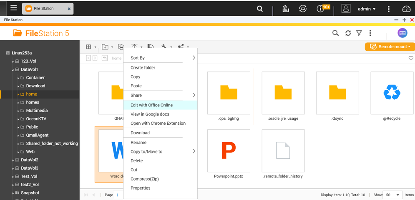The height and width of the screenshot is (200, 415).
Task: Open the Public folder in tree
Action: coord(32,127)
